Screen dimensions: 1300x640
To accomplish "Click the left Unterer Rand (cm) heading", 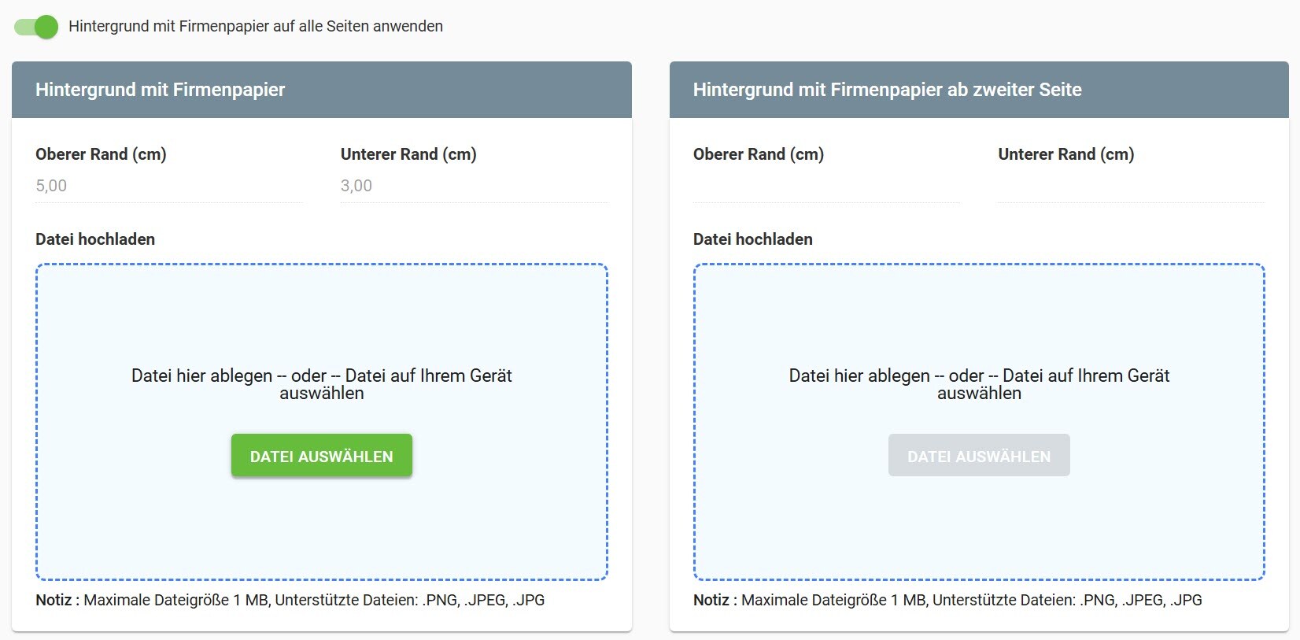I will click(x=408, y=154).
